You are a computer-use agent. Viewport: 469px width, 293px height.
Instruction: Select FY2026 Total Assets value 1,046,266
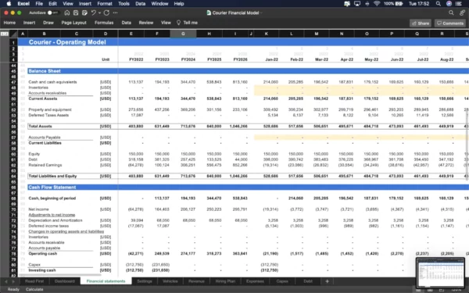click(238, 126)
